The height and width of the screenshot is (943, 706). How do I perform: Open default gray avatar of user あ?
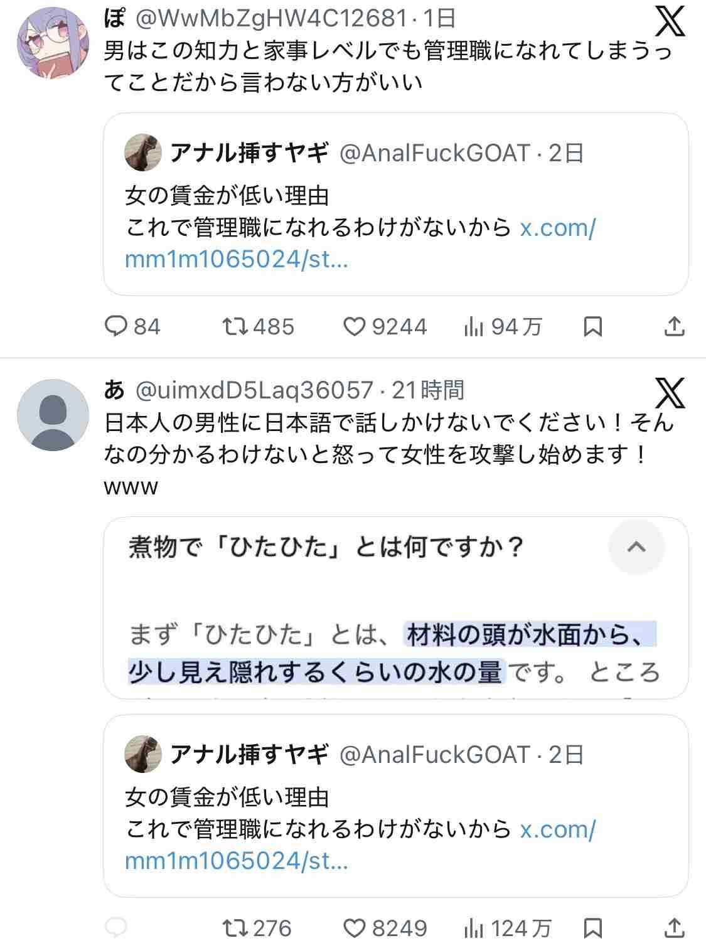click(53, 415)
